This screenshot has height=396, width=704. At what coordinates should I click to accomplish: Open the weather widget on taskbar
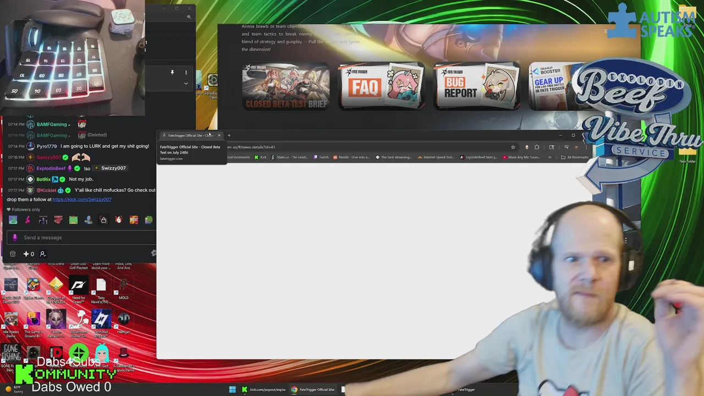point(14,389)
